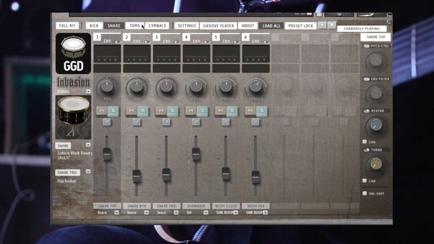Image resolution: width=434 pixels, height=244 pixels.
Task: Open the Snare drum selection dropdown
Action: click(x=88, y=145)
